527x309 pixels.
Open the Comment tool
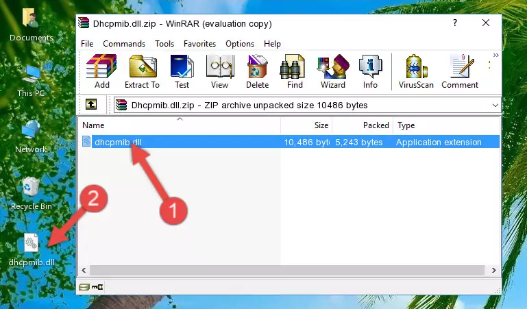pos(460,71)
